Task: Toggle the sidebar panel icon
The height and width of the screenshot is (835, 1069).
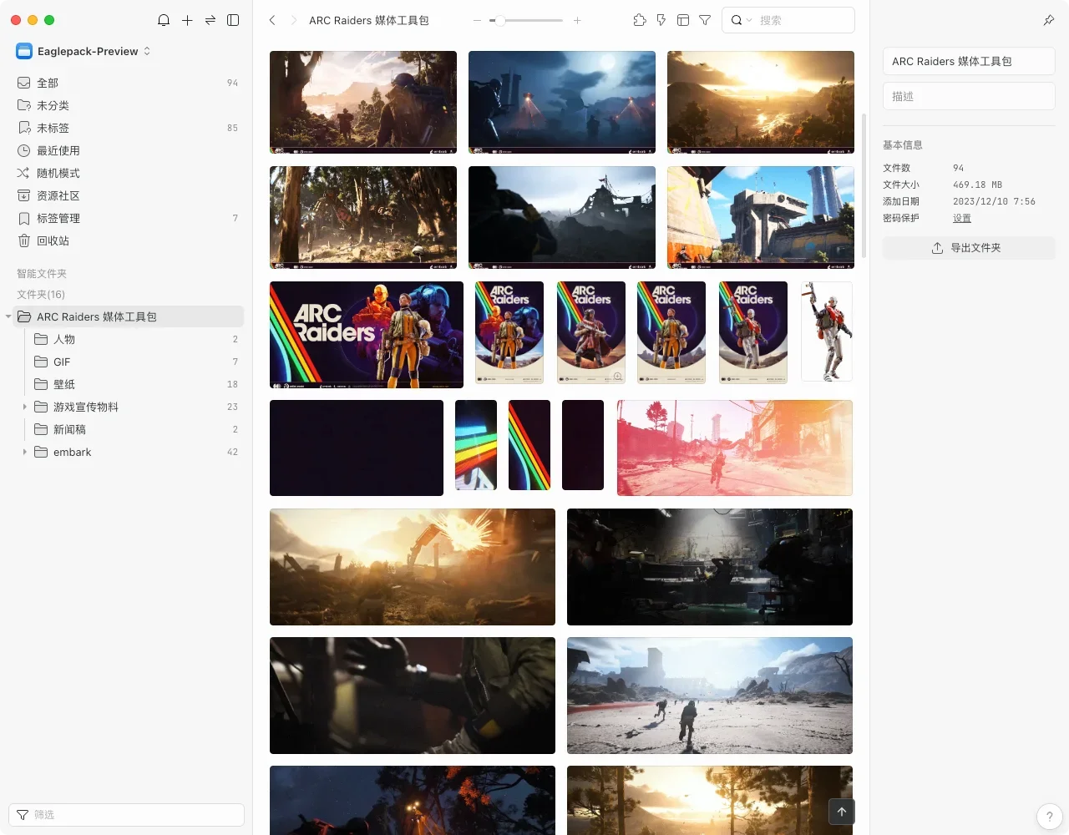Action: pyautogui.click(x=233, y=20)
